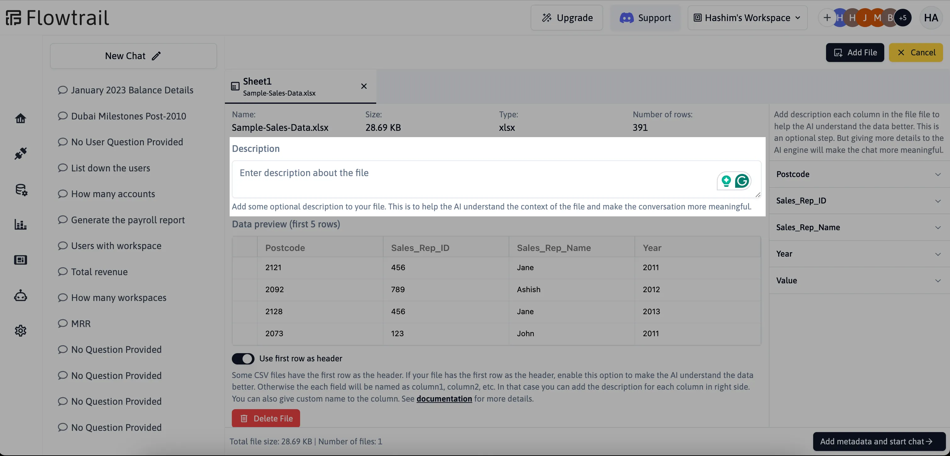Open How many accounts chat

(x=106, y=194)
